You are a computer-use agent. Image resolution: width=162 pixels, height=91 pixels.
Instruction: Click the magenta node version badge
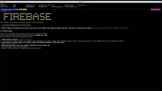tap(156, 10)
